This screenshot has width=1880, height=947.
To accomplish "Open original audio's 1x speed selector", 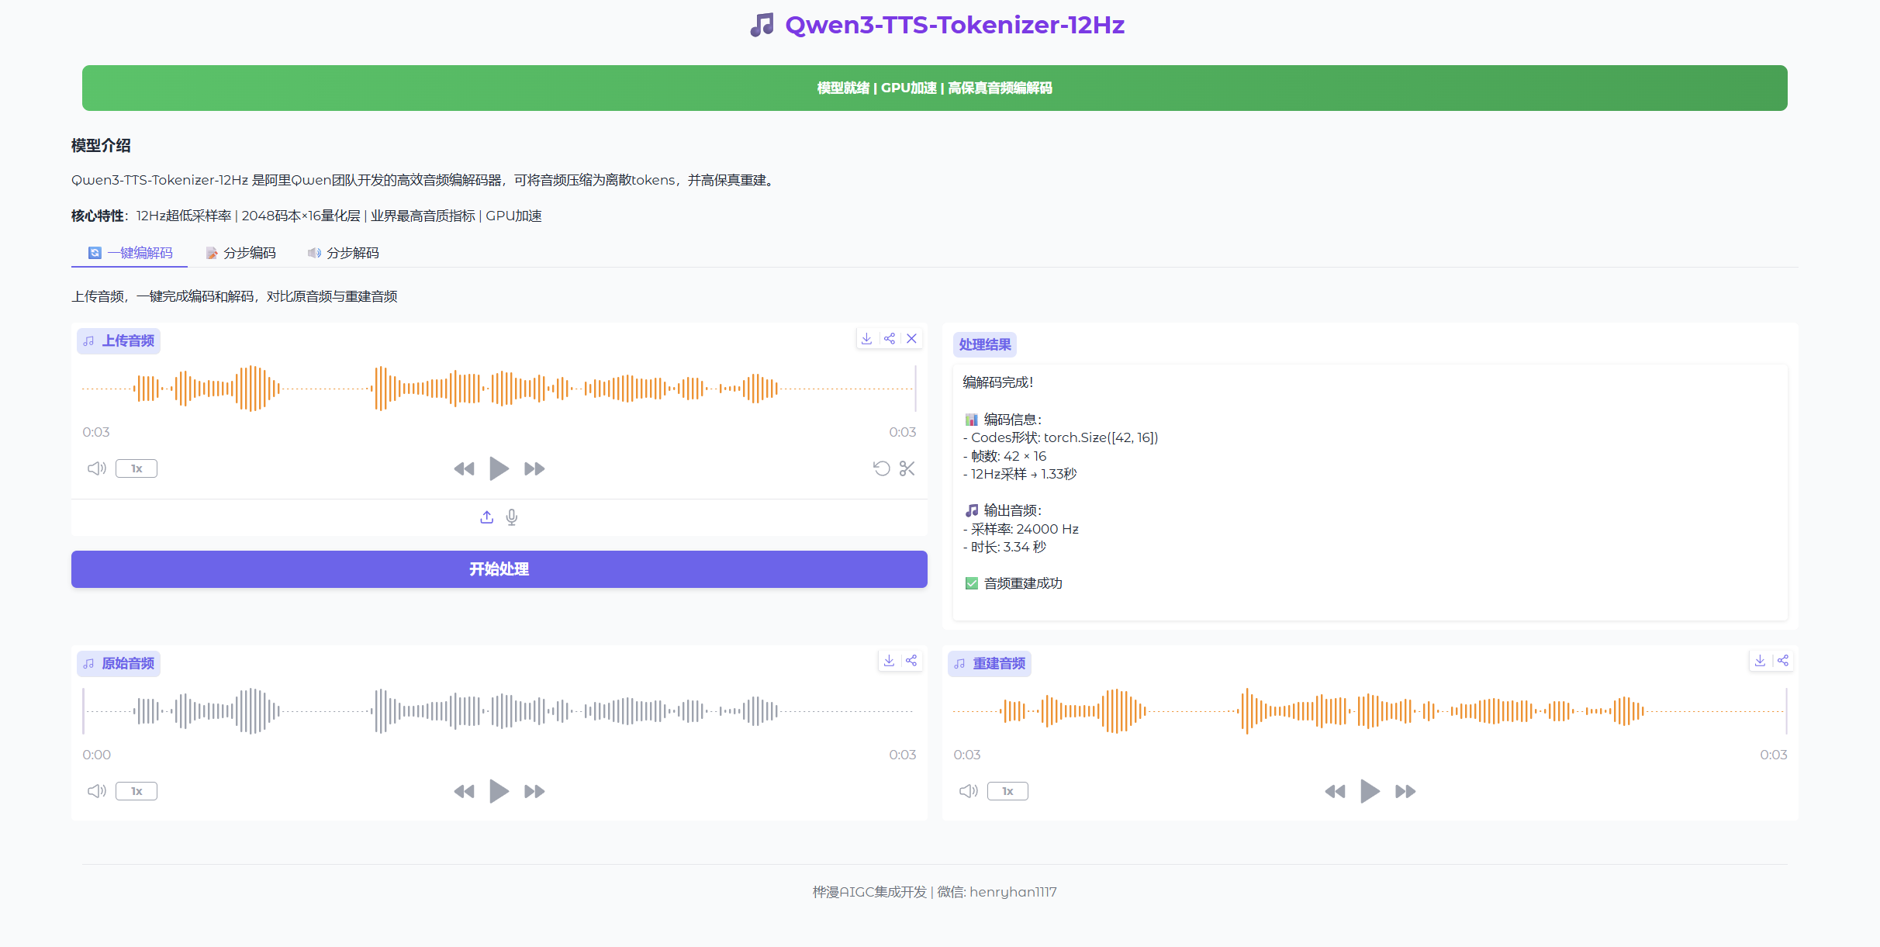I will (137, 791).
